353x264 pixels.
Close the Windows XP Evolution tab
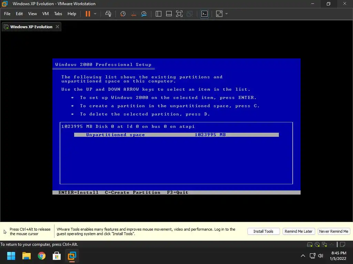pyautogui.click(x=58, y=27)
